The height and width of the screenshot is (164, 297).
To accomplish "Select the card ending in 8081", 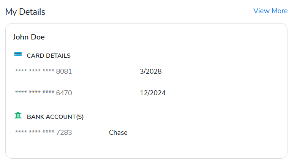I will pyautogui.click(x=43, y=71).
